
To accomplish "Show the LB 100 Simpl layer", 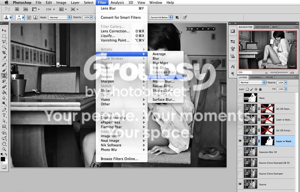I will tap(240, 130).
